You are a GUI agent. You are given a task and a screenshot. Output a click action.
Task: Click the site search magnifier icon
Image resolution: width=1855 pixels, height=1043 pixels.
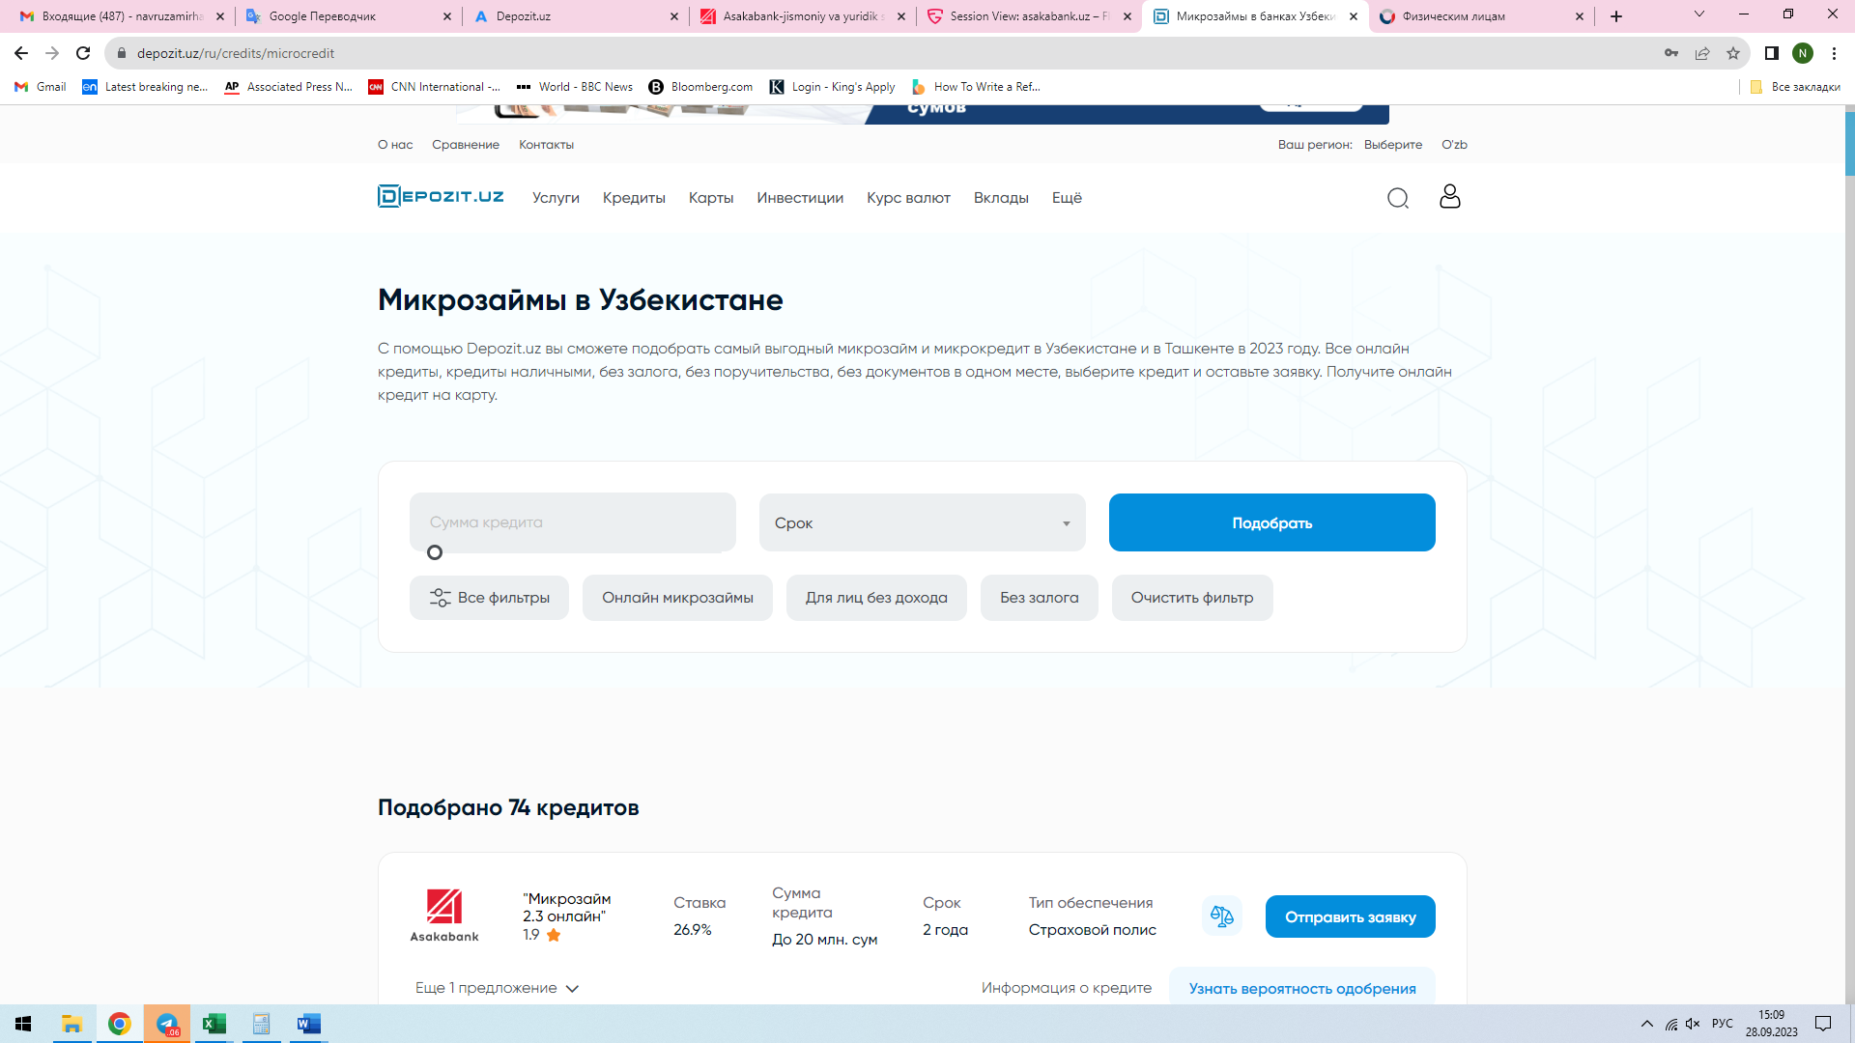(1398, 198)
